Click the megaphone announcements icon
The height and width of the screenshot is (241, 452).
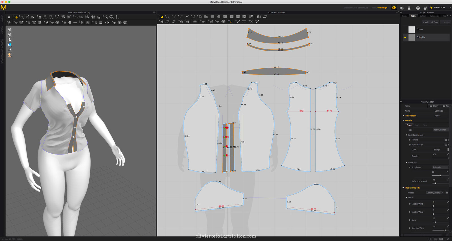[x=402, y=8]
